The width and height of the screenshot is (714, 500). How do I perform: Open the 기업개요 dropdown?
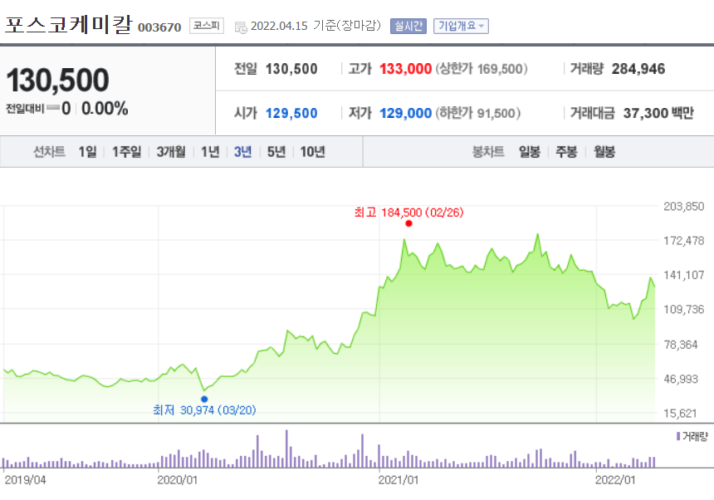[x=461, y=26]
